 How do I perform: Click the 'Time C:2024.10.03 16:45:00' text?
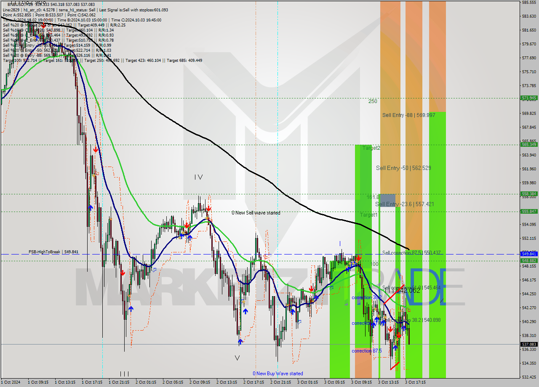point(136,20)
